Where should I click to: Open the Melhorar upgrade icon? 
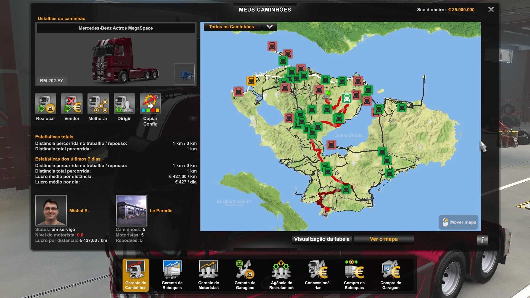98,103
